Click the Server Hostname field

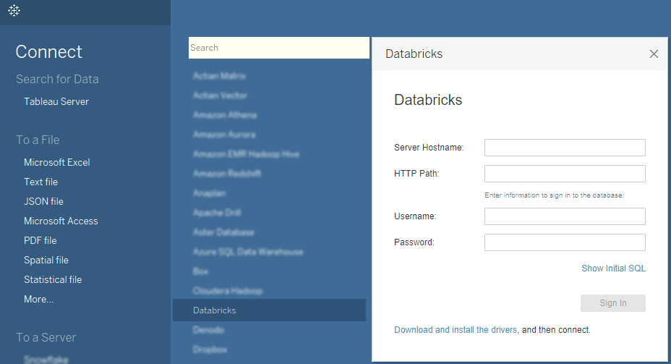(564, 148)
